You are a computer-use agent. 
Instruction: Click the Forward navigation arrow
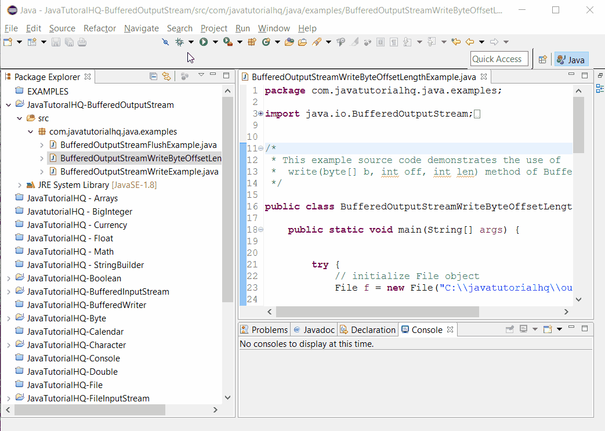pos(495,42)
